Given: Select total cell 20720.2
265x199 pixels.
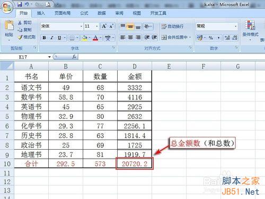Looking at the screenshot, I should (x=135, y=164).
